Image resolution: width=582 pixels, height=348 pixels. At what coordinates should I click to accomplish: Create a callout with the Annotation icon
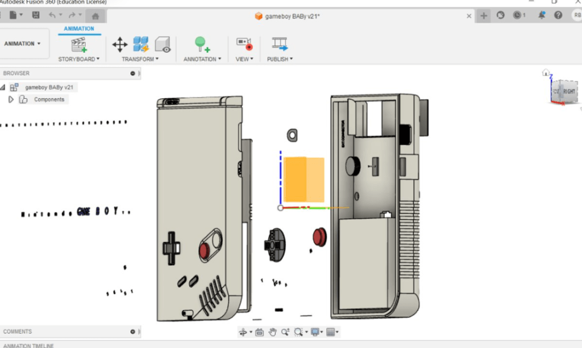coord(202,45)
